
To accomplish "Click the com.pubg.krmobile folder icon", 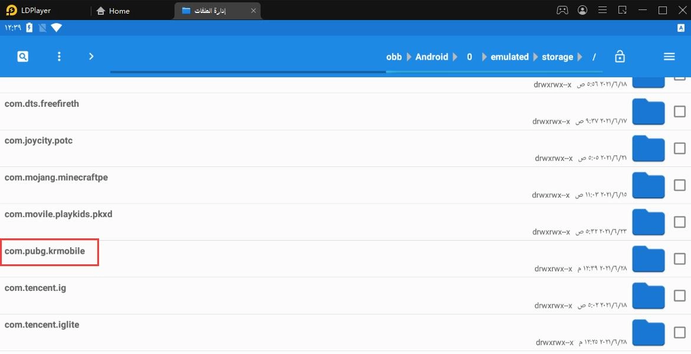I will pyautogui.click(x=648, y=259).
